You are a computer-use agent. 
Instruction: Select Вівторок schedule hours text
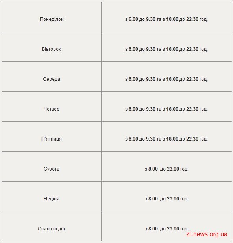(x=166, y=49)
